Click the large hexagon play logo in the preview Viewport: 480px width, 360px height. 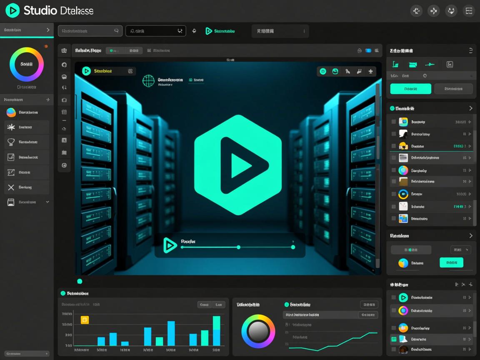[238, 165]
